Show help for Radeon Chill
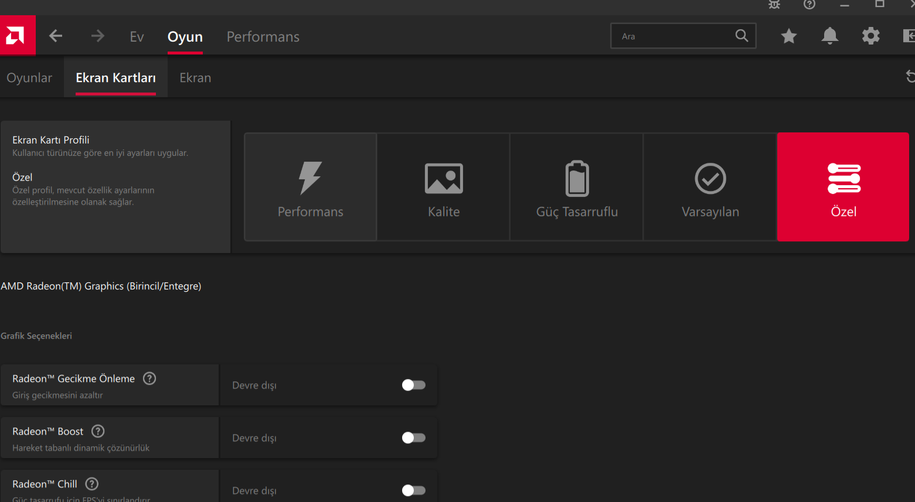The width and height of the screenshot is (915, 502). click(x=92, y=484)
